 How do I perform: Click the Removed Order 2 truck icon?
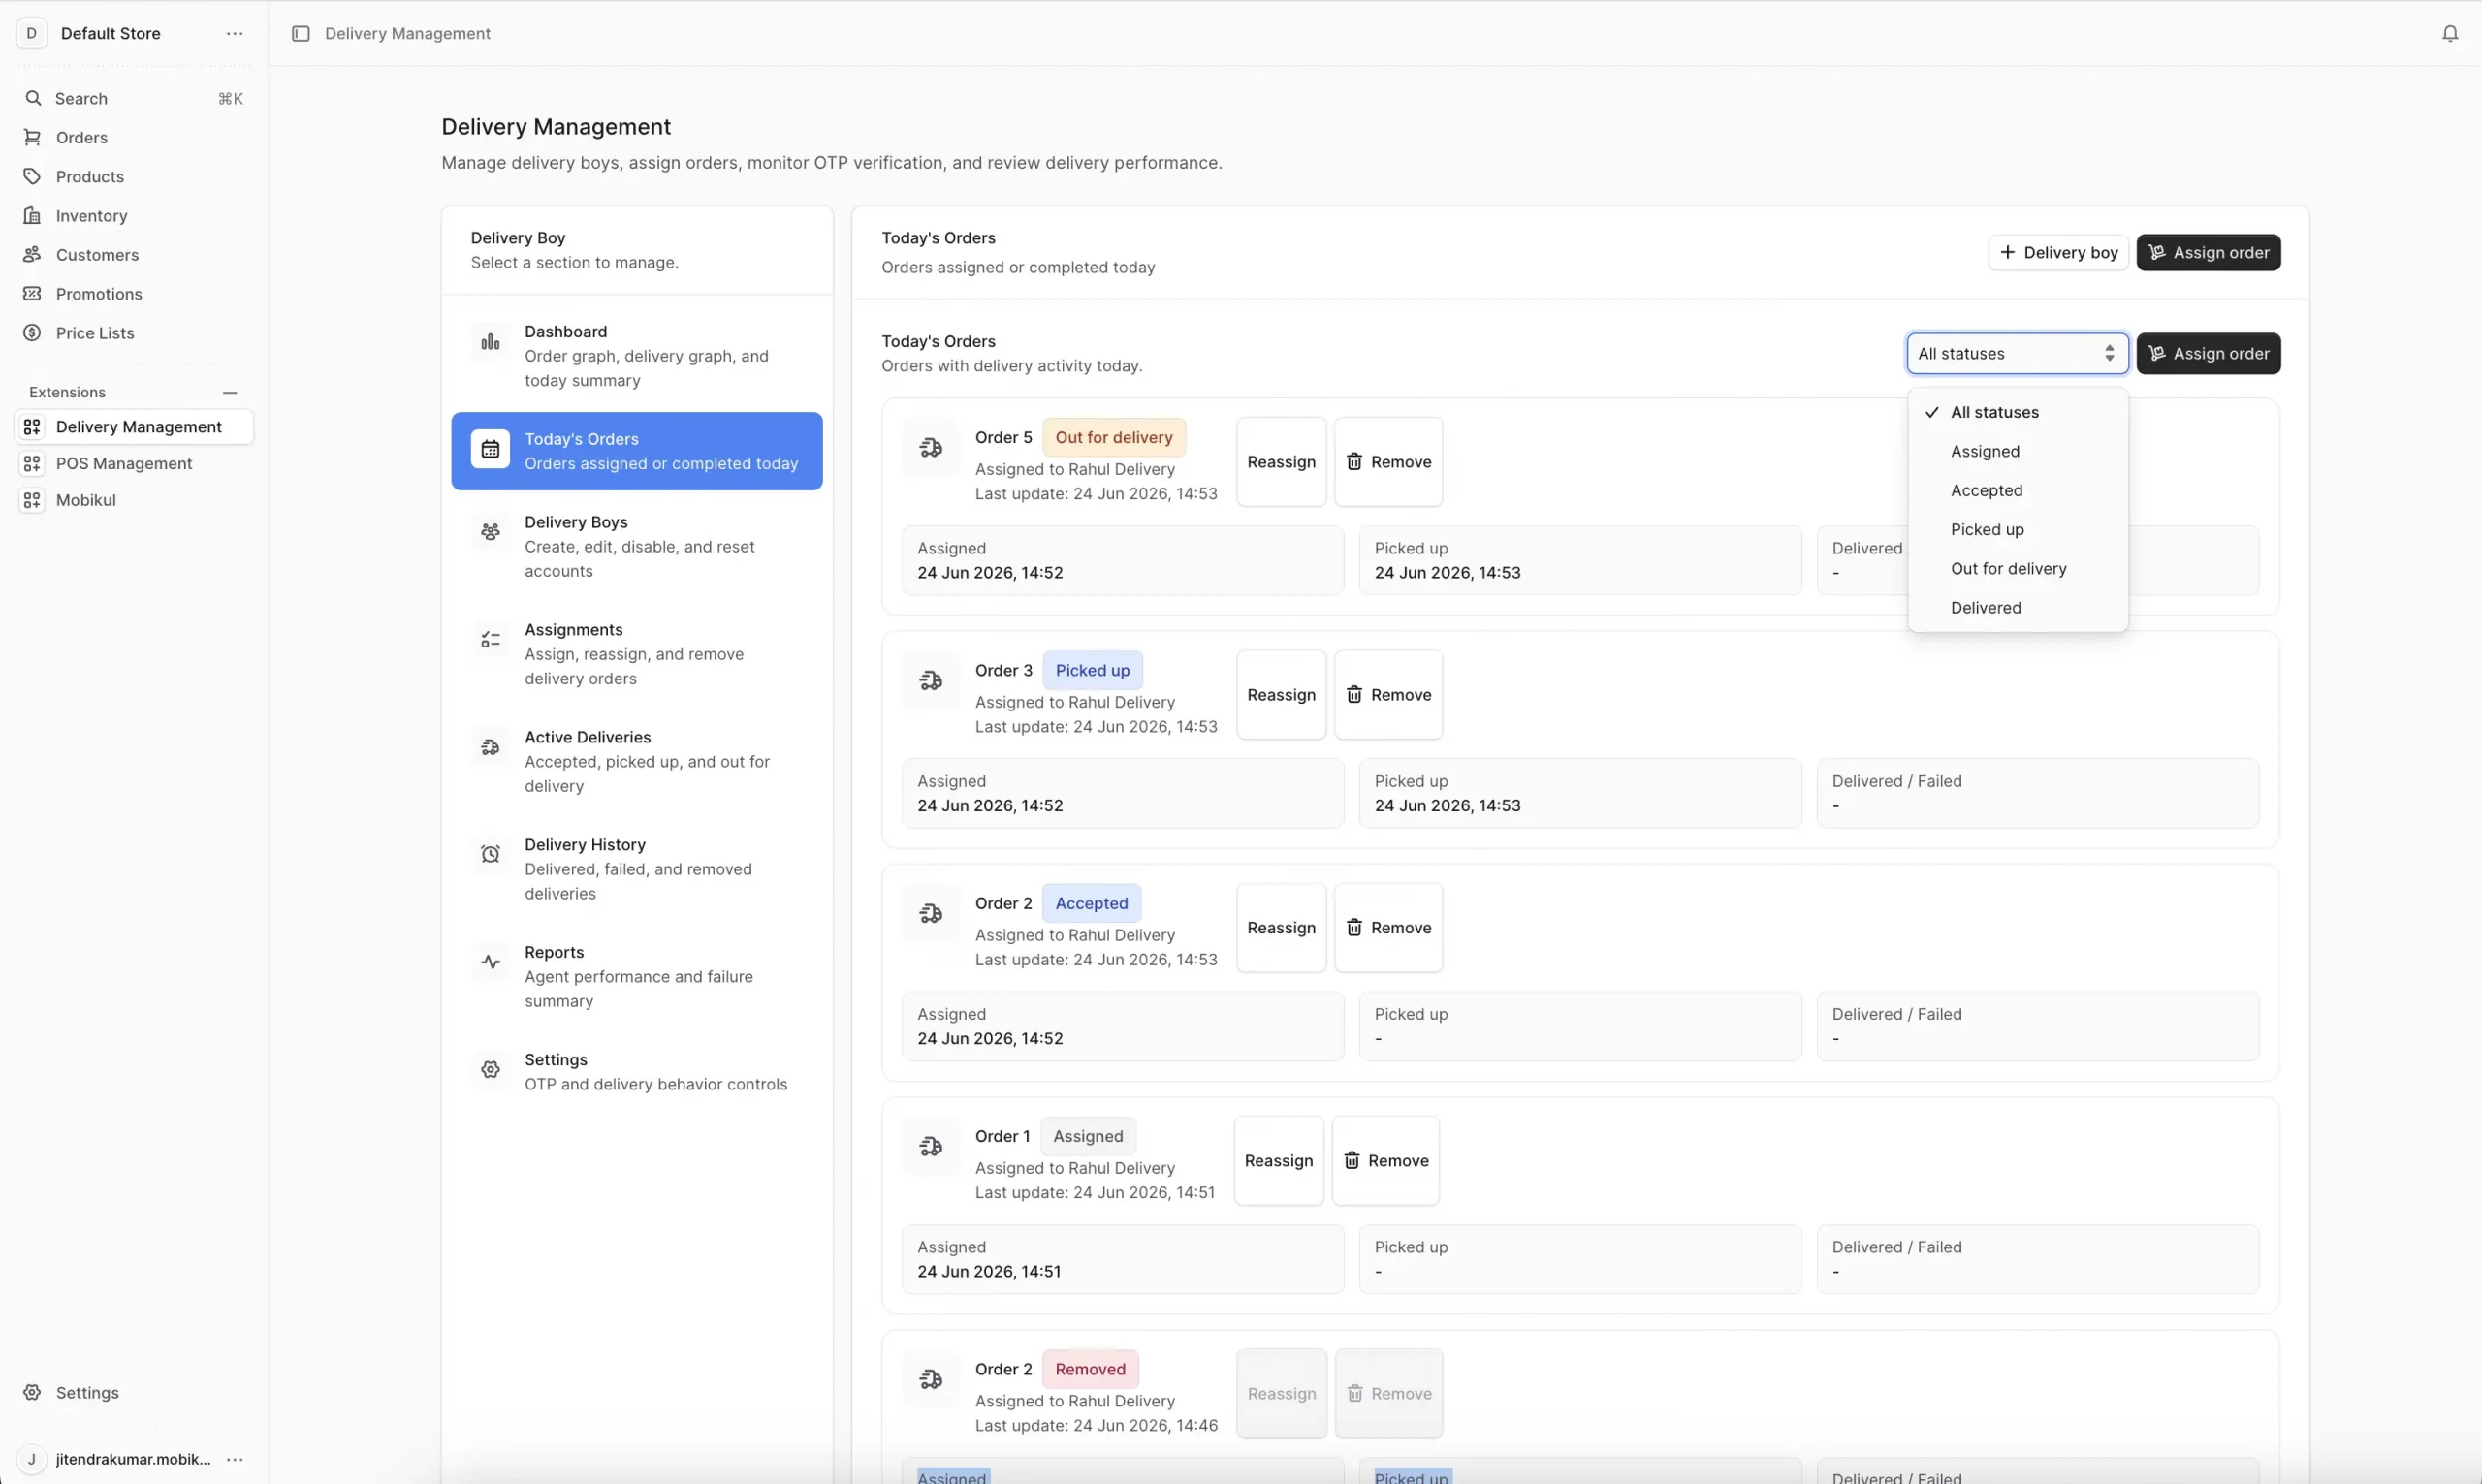click(x=931, y=1380)
